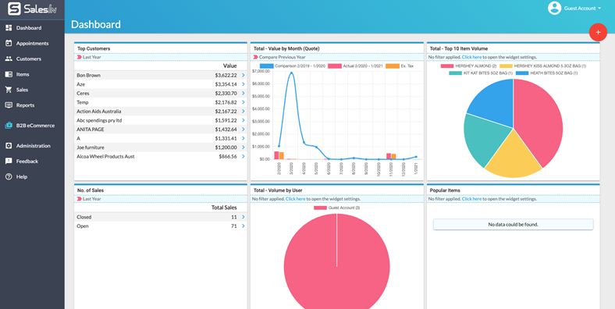Go to Items menu item
The image size is (615, 309).
(x=23, y=74)
